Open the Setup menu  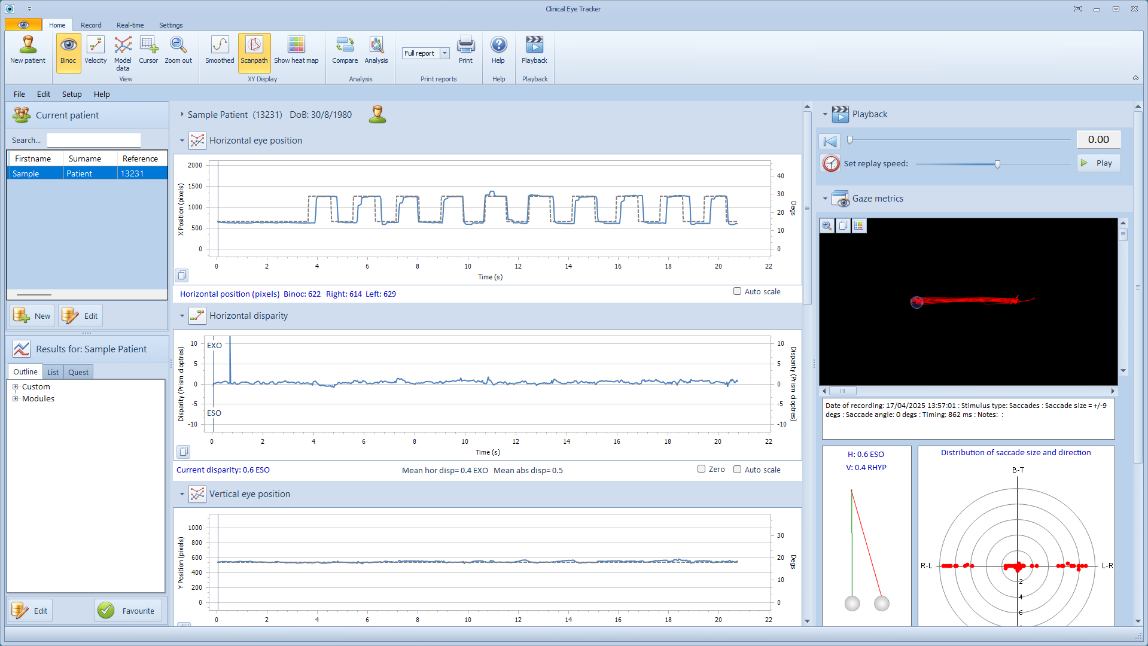click(72, 94)
